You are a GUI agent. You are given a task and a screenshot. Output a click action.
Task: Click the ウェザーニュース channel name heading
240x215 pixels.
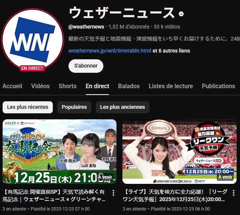pos(122,13)
